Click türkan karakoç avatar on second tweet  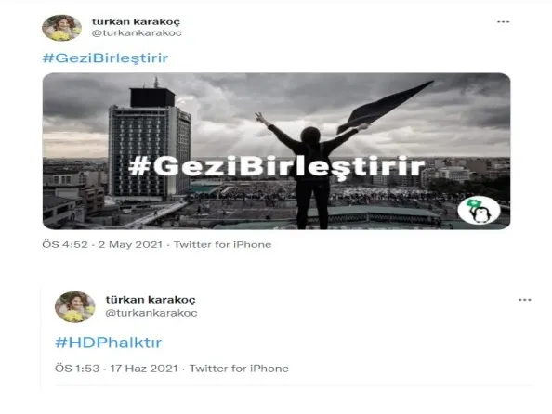(x=75, y=306)
